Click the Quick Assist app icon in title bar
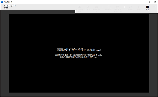The width and height of the screenshot is (158, 97). [x=2, y=2]
